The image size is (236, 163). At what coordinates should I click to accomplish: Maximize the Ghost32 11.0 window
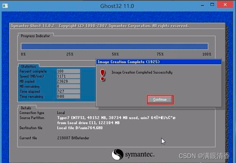[212, 4]
